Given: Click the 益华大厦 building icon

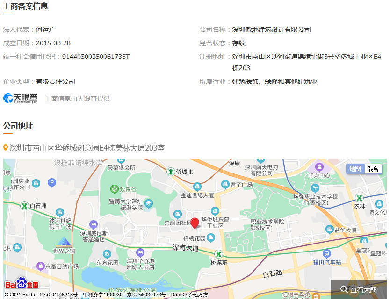Looking at the screenshot, I should 330,229.
